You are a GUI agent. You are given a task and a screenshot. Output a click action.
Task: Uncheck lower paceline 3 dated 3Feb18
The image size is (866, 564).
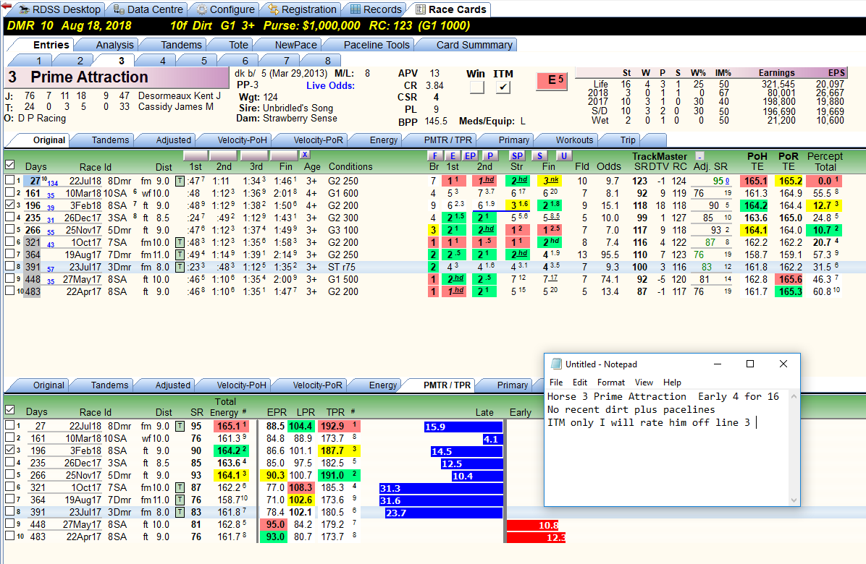click(x=9, y=450)
